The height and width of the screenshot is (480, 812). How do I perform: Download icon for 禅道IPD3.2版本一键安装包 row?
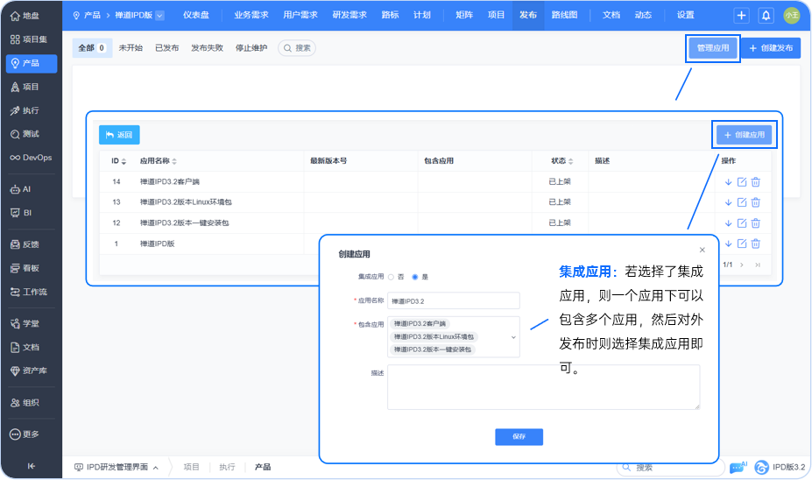coord(728,223)
